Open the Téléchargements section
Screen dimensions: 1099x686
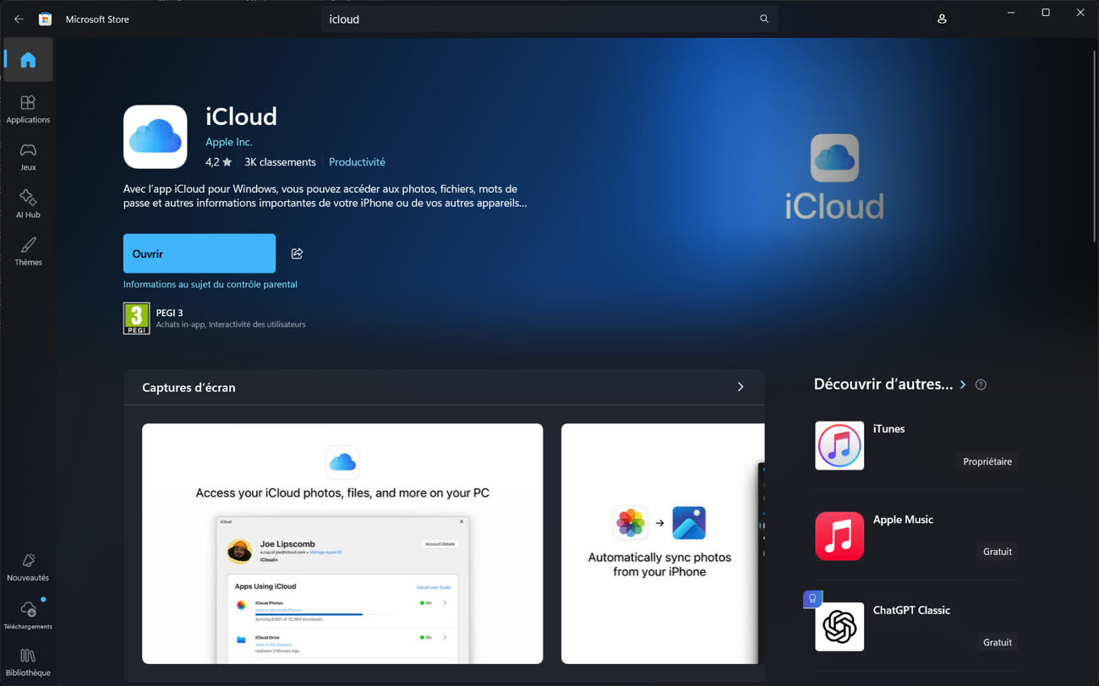[x=28, y=615]
